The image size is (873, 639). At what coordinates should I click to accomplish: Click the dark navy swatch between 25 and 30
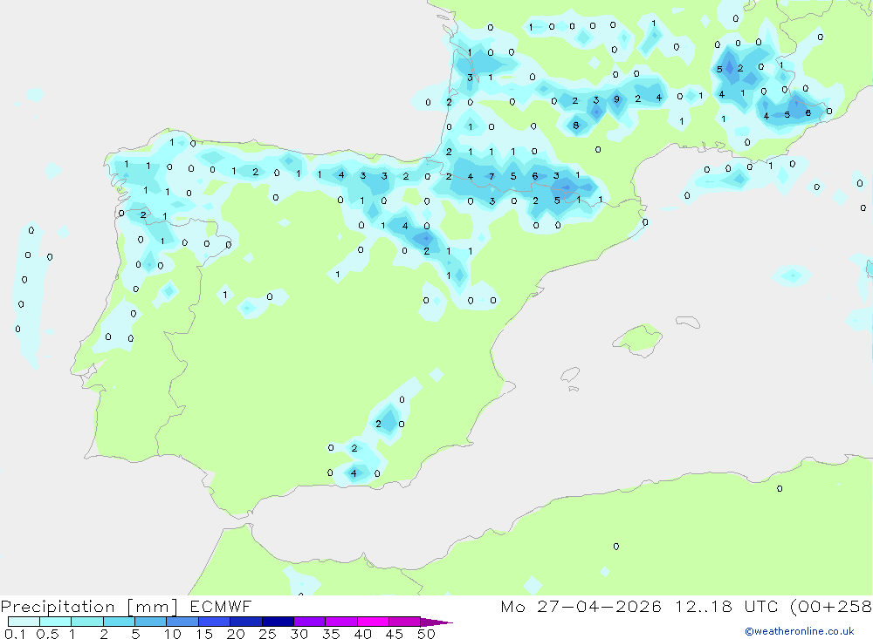coord(278,622)
